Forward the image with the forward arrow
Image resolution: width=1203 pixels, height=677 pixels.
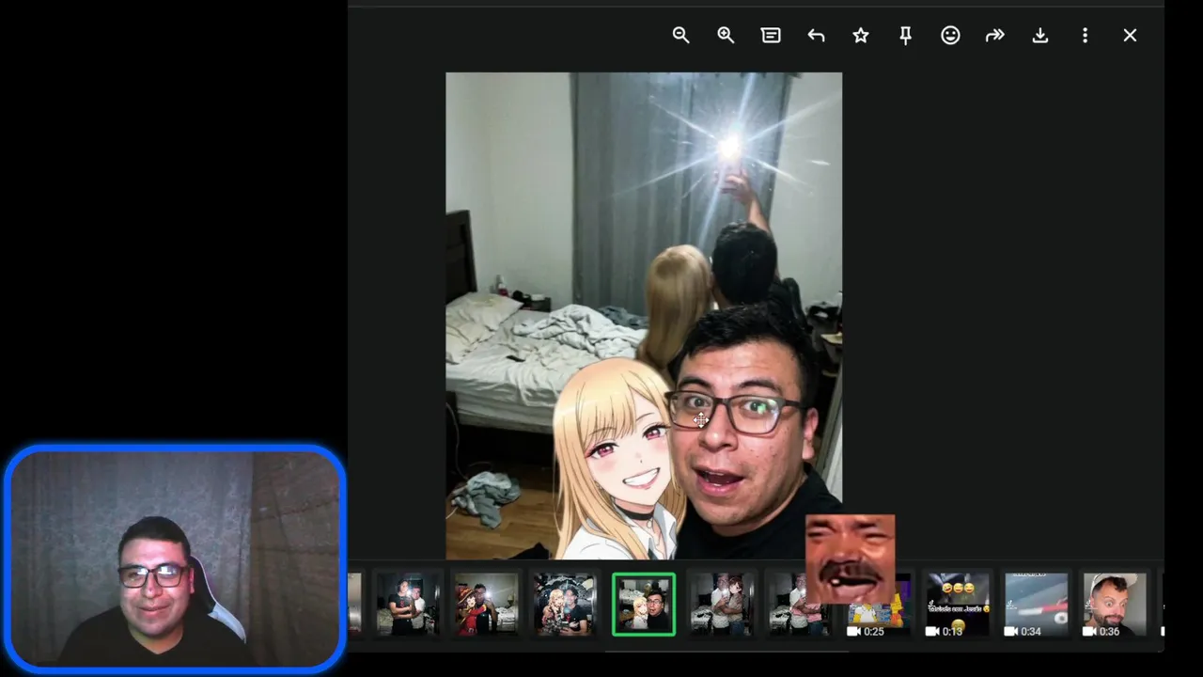(995, 35)
